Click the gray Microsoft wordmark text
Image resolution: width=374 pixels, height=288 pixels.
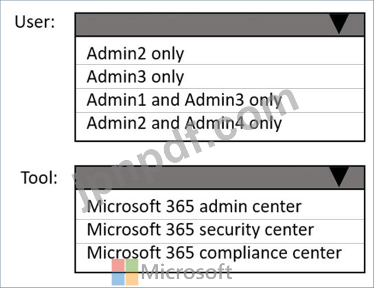point(186,272)
